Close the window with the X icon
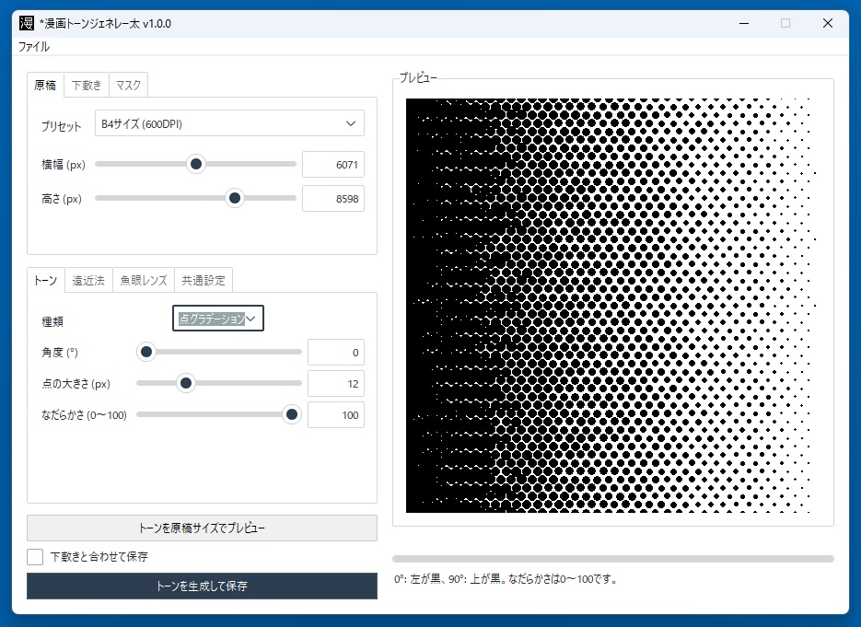This screenshot has height=627, width=861. [x=828, y=23]
